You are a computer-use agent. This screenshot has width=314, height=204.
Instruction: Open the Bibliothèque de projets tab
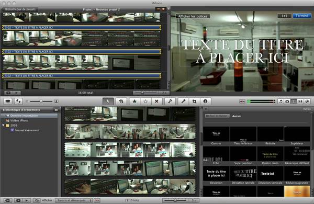(x=20, y=9)
